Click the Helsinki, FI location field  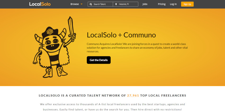[125, 4]
